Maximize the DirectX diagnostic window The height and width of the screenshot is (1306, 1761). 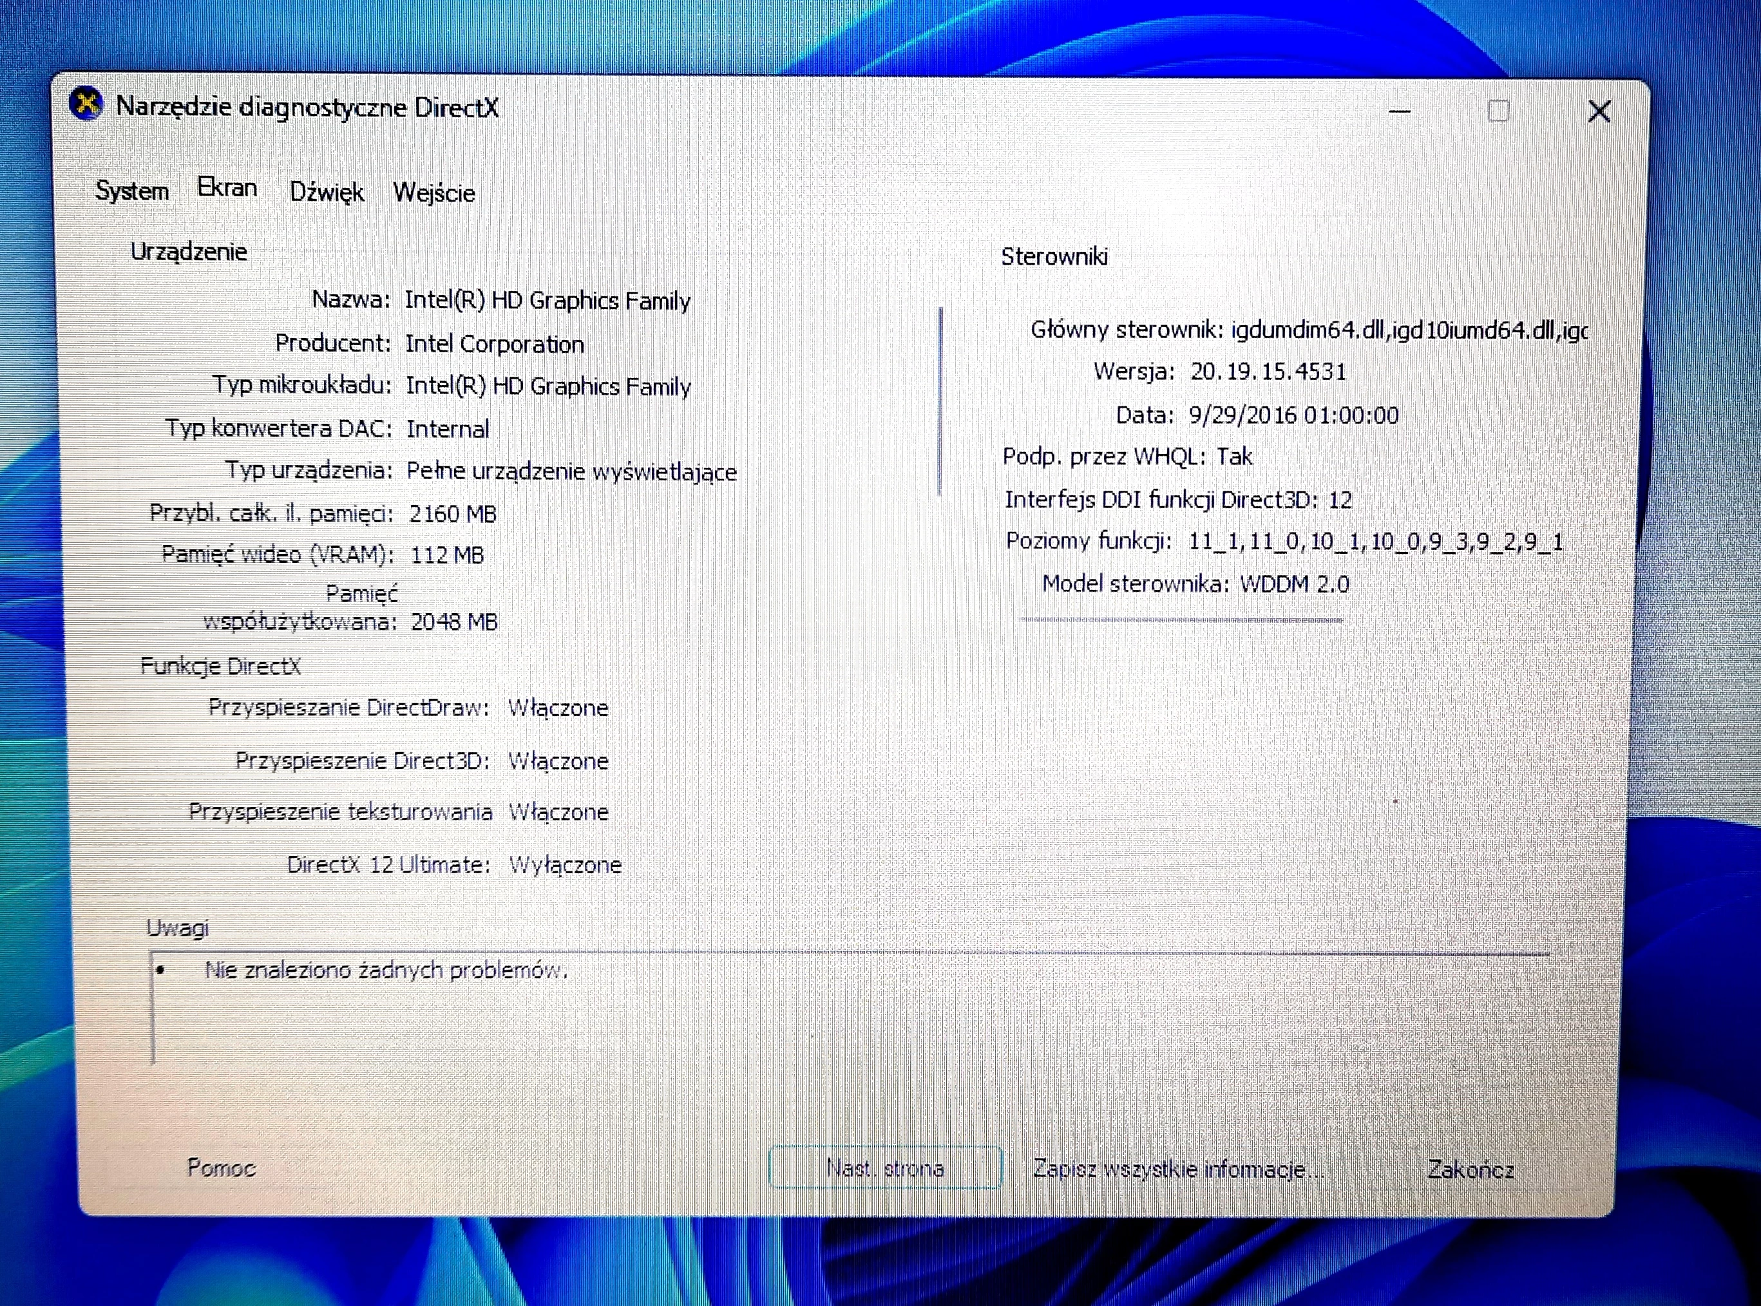coord(1498,111)
